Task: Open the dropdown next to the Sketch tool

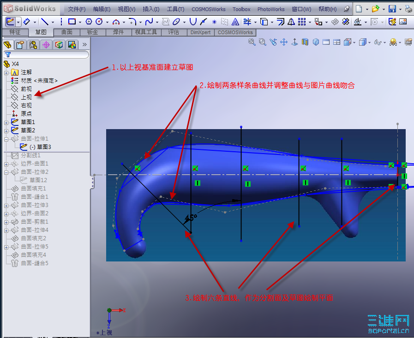Action: tap(18, 22)
